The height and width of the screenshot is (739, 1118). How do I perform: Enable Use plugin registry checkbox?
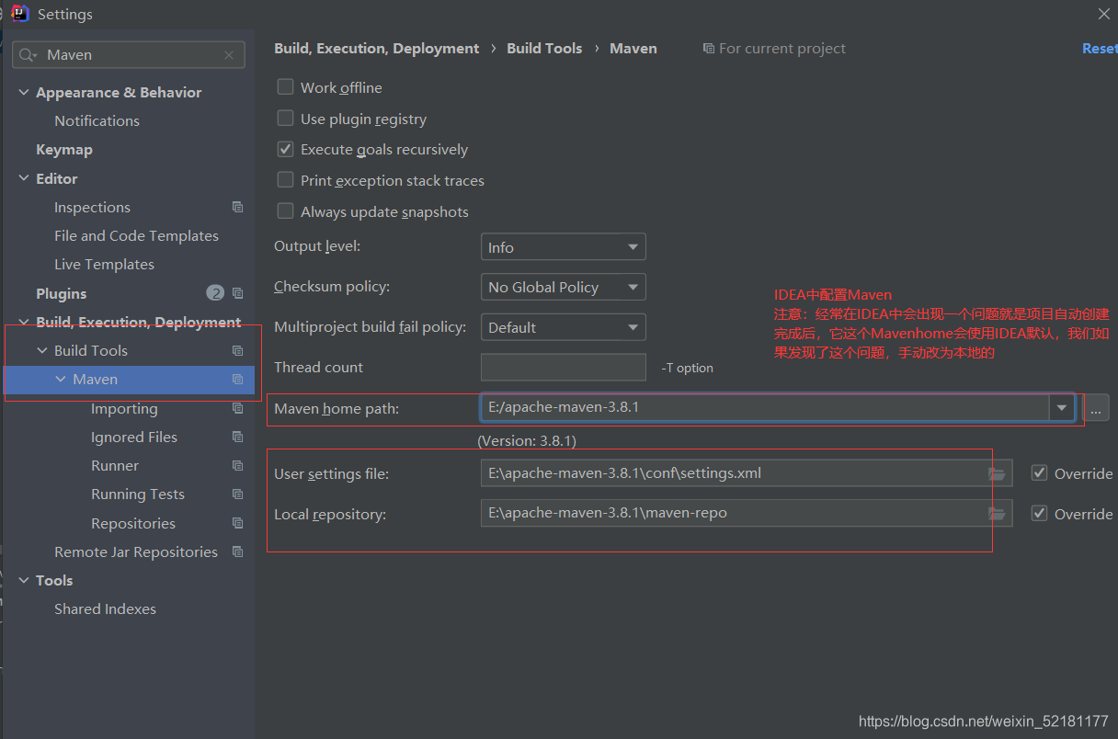285,119
